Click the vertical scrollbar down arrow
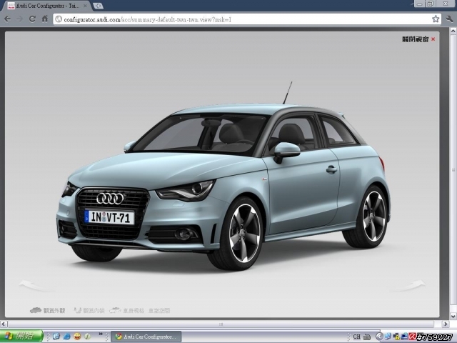Screen dimensions: 457x343 click(453, 316)
